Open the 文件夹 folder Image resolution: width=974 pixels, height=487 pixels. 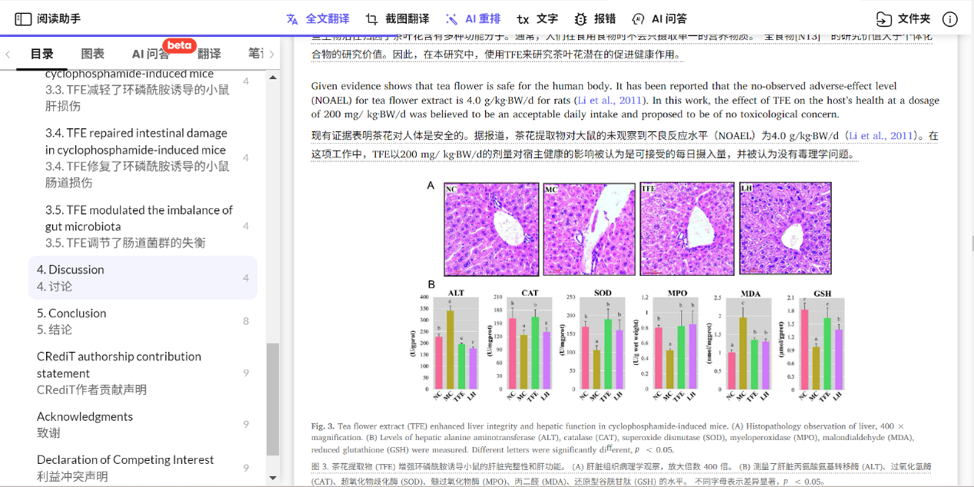pyautogui.click(x=903, y=18)
